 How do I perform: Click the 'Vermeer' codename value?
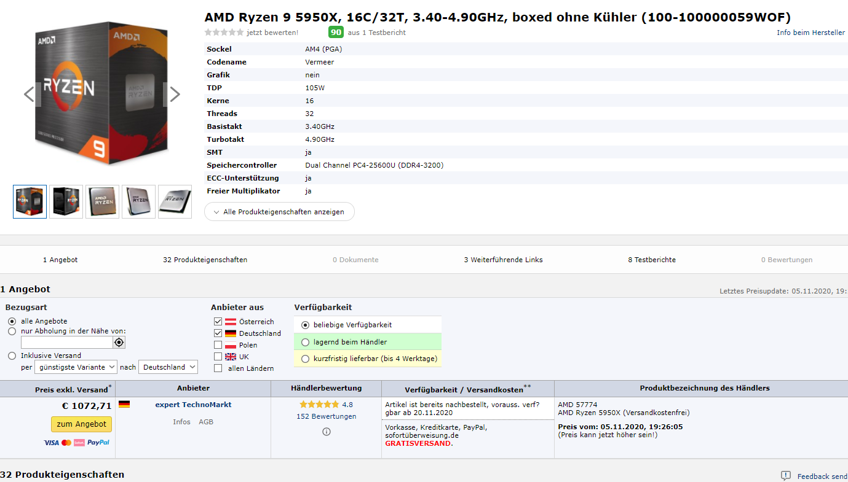pyautogui.click(x=320, y=62)
